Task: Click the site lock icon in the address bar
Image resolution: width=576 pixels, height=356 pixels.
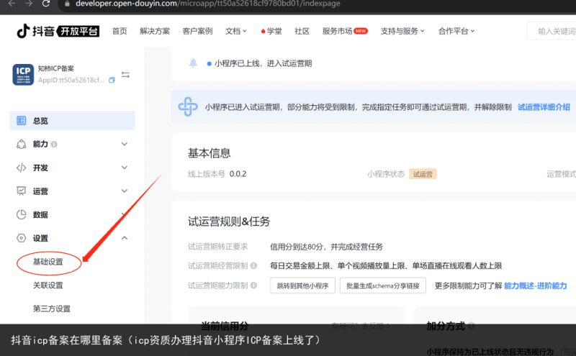Action: [67, 4]
